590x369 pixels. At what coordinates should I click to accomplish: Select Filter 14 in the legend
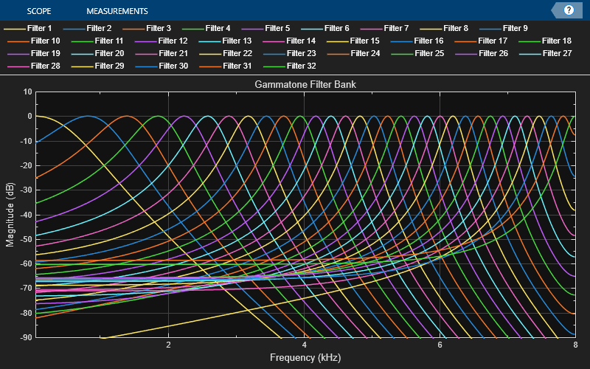(x=301, y=41)
